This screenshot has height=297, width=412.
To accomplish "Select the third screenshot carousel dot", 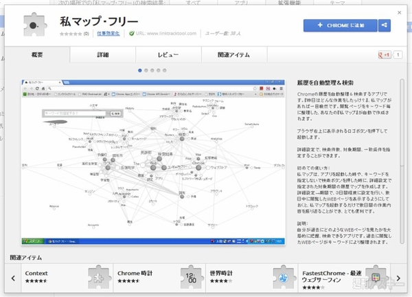I will point(152,70).
